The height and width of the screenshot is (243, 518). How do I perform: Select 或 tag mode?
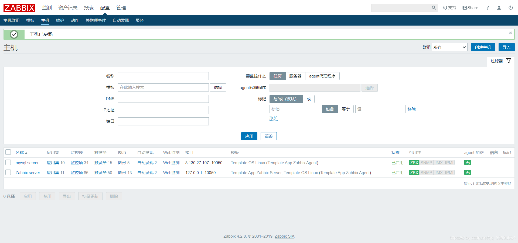[308, 99]
